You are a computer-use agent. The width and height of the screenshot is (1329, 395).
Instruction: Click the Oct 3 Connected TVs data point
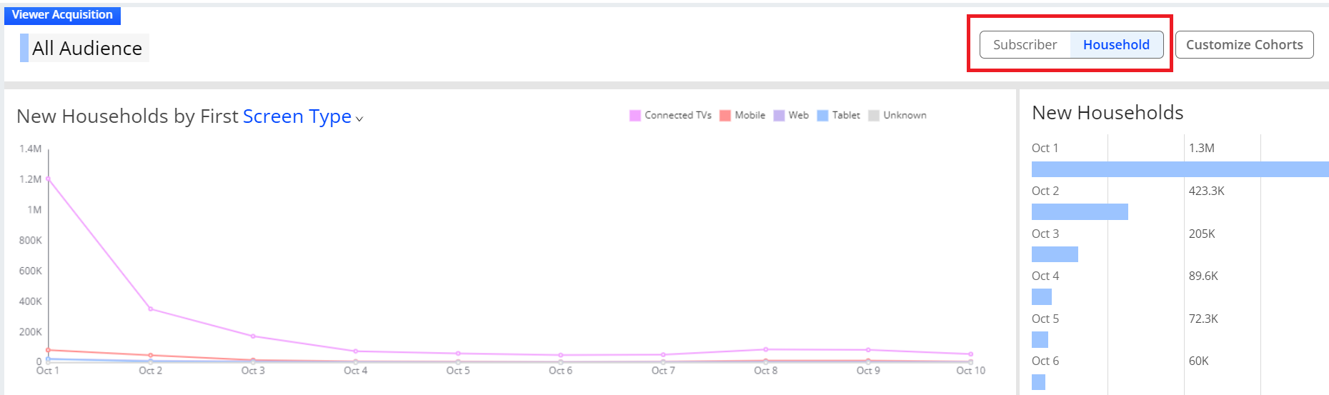(253, 336)
